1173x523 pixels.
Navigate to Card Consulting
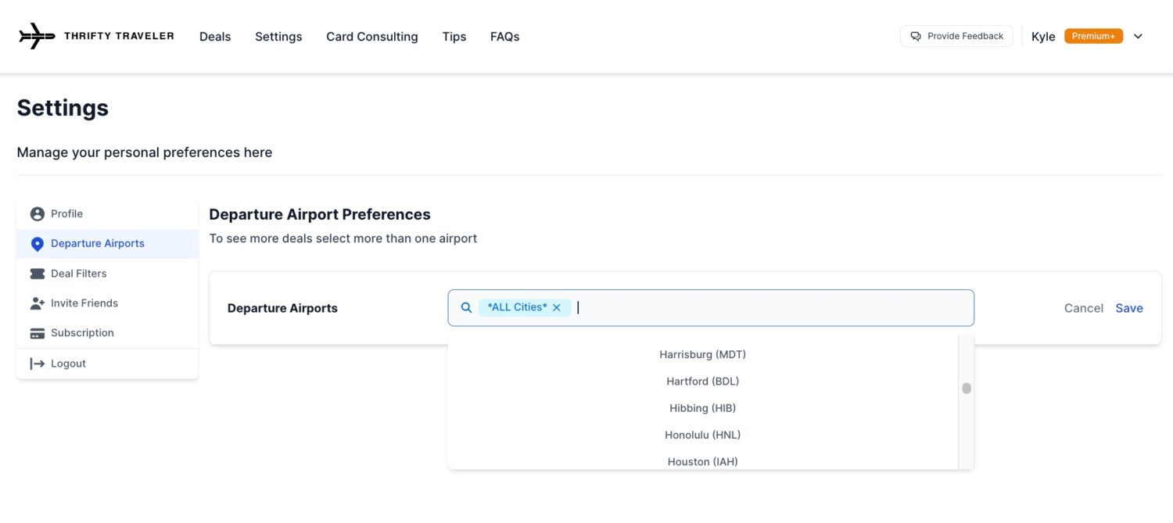(371, 36)
